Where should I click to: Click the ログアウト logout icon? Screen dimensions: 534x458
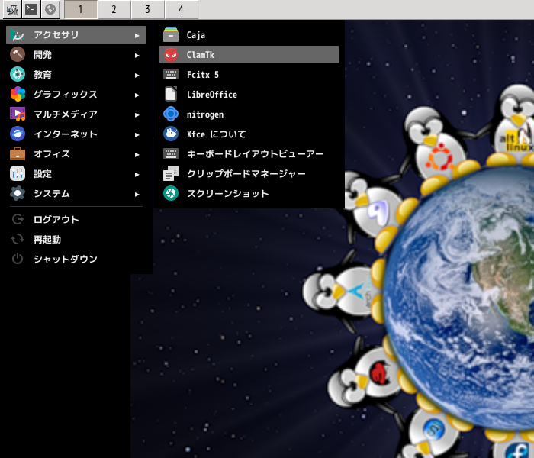(x=18, y=219)
